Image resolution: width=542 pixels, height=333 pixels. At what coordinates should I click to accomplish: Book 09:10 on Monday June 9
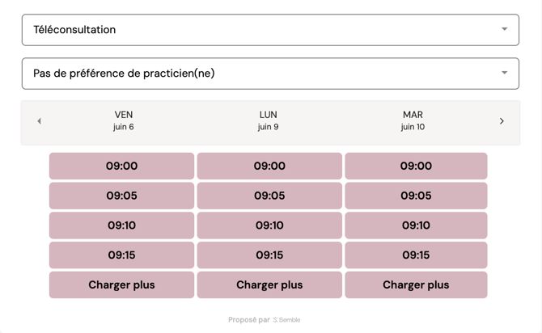coord(269,226)
